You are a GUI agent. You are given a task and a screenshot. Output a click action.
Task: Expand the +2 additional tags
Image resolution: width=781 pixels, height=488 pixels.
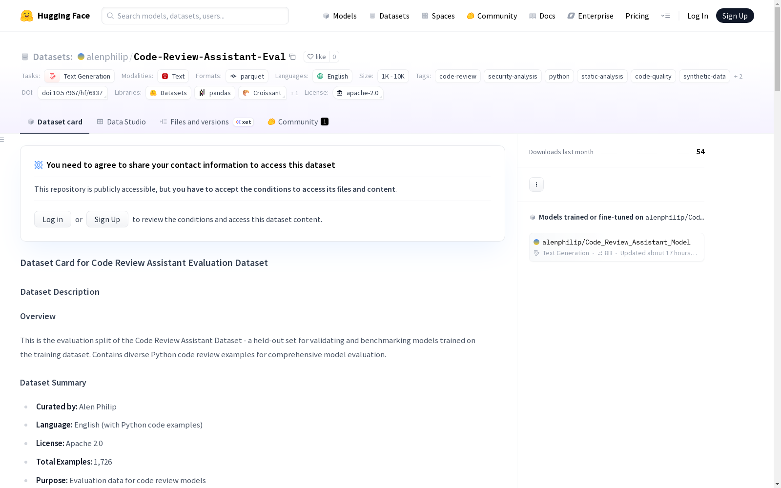738,76
